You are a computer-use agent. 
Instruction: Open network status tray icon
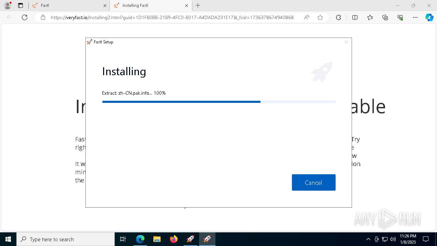[x=385, y=239]
